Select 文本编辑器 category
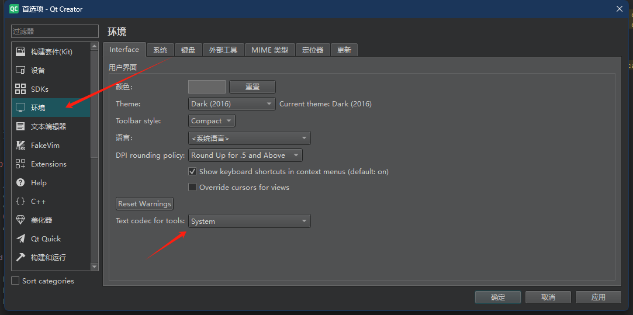This screenshot has width=633, height=315. (x=51, y=126)
